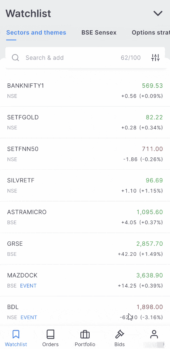
Task: Open the watchlist filter settings icon
Action: (155, 58)
